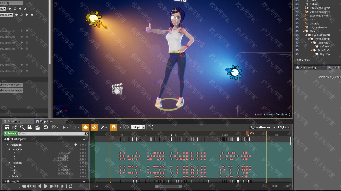The image size is (341, 191).
Task: Click the Play reverse button in transport controls
Action: click(40, 186)
